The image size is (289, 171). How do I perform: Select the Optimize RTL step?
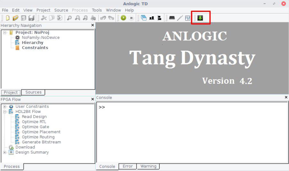point(34,122)
